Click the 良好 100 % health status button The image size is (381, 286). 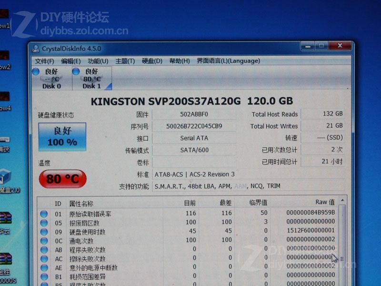(x=62, y=137)
